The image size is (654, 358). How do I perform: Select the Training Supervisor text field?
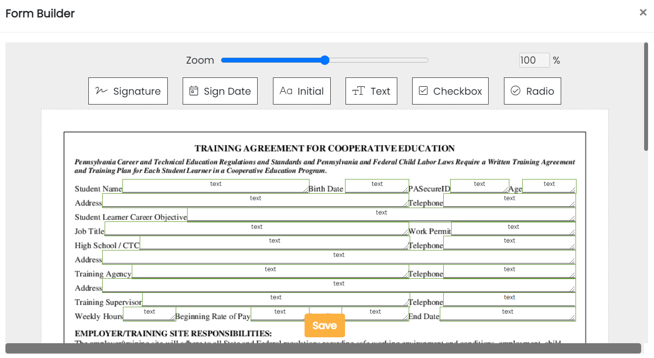(x=276, y=299)
